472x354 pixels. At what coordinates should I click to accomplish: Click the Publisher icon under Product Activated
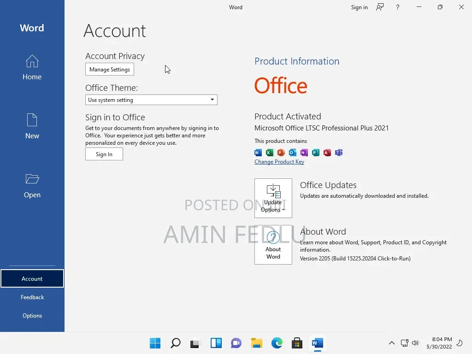315,153
